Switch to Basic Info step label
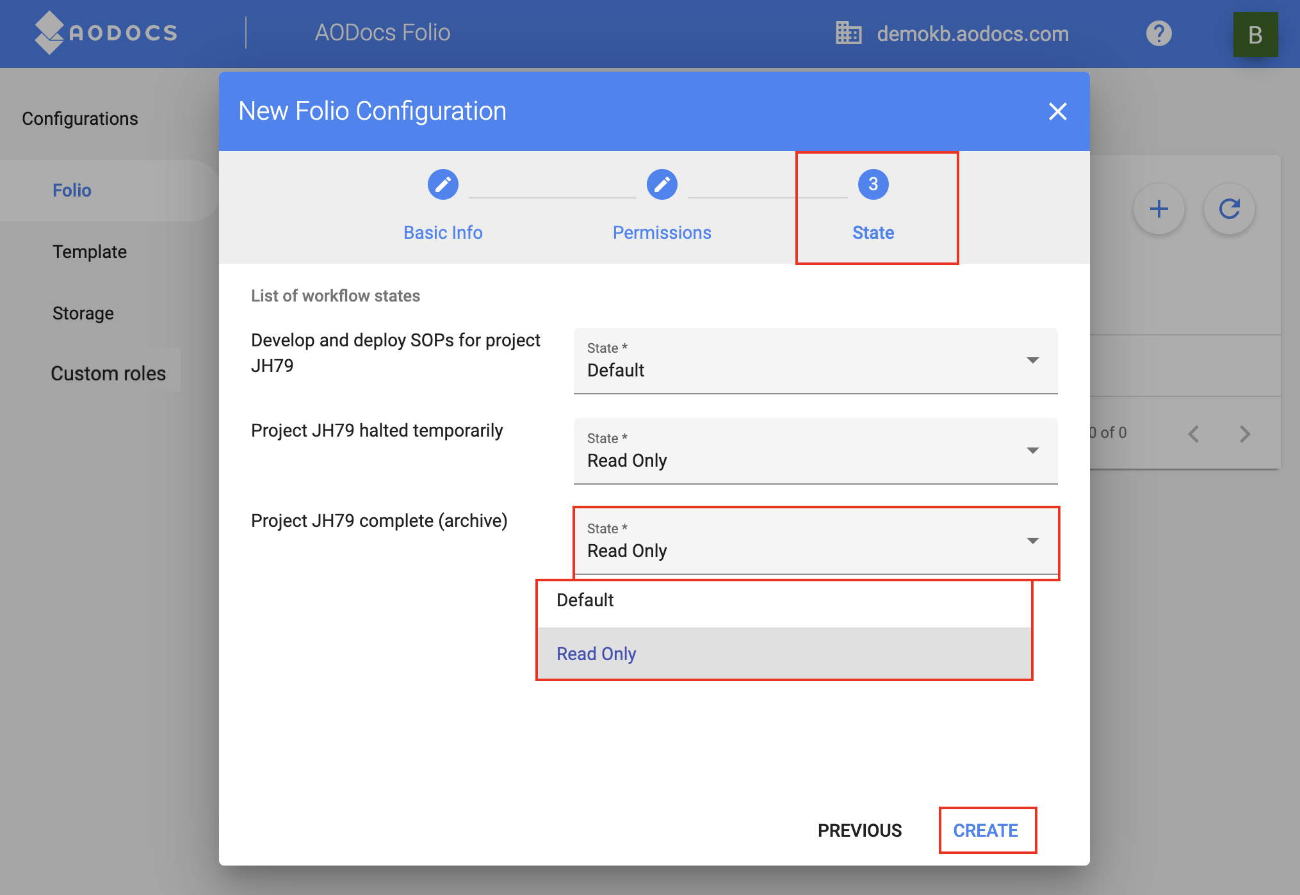Screen dimensions: 1300x895 coord(443,232)
